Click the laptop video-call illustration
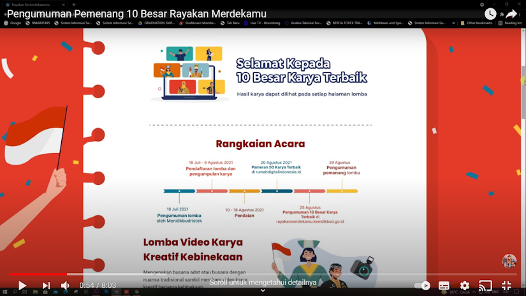The height and width of the screenshot is (296, 526). tap(189, 74)
